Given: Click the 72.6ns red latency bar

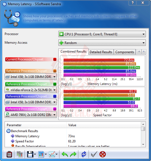Looking at the screenshot, I should coord(99,60).
